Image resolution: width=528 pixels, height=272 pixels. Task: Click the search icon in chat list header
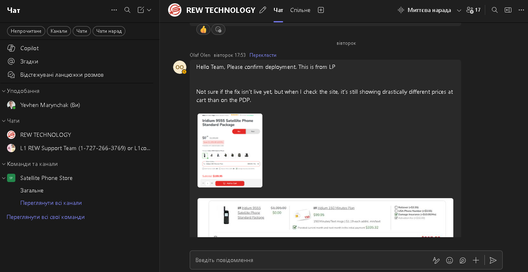[127, 10]
